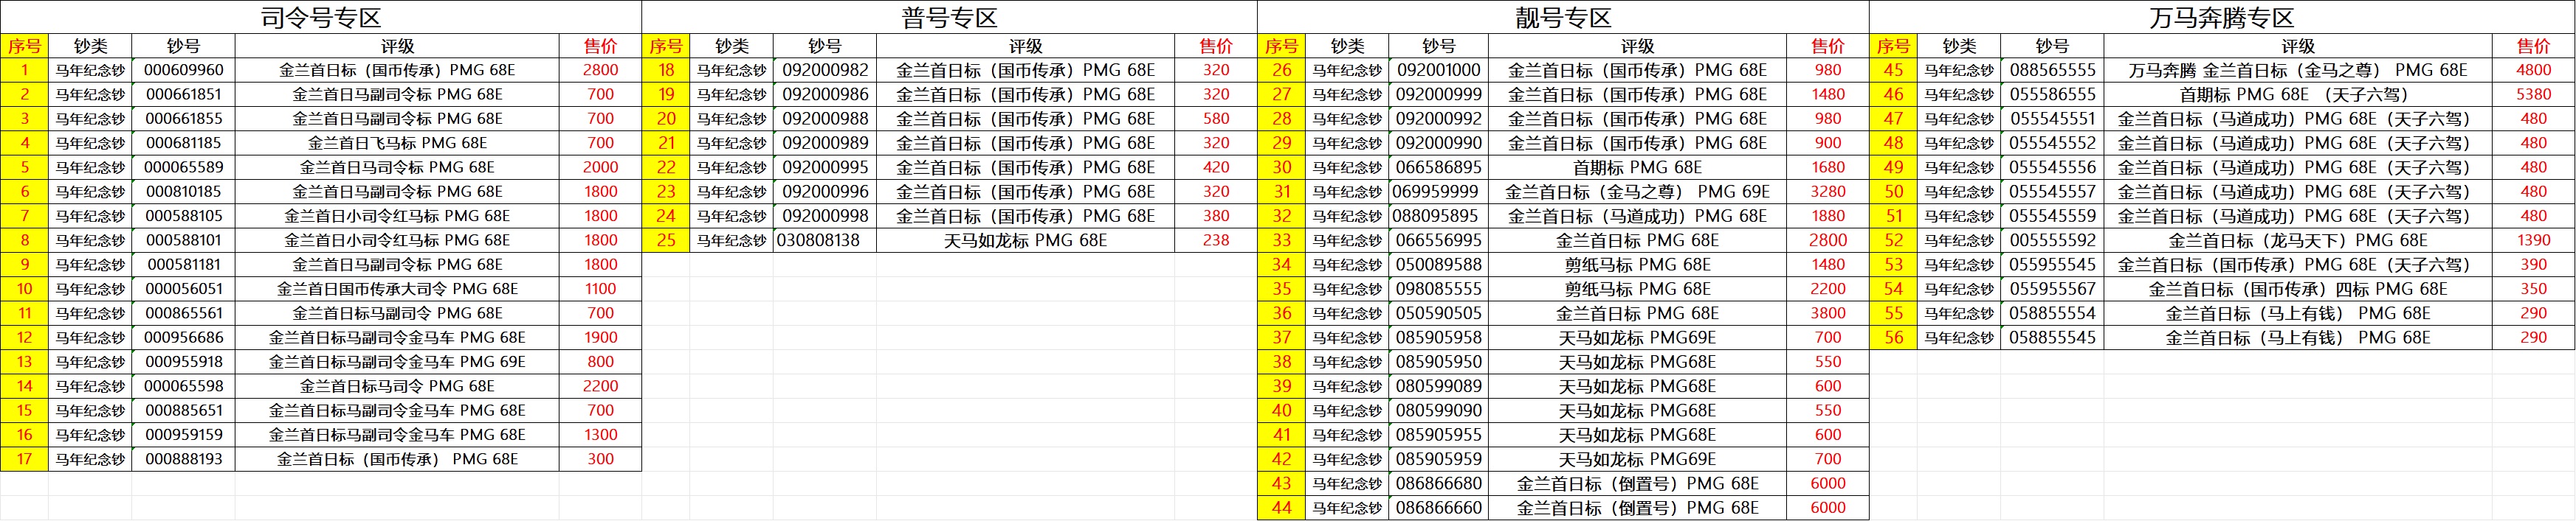Click the cell 金兰首日马司令标 PMG 68E
Screen dimensions: 2576x521
[x=397, y=168]
